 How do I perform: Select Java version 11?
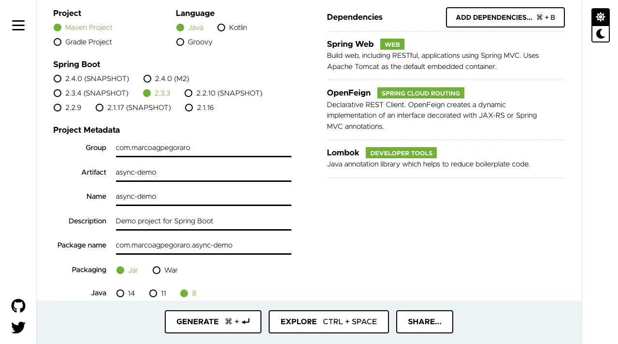tap(158, 293)
